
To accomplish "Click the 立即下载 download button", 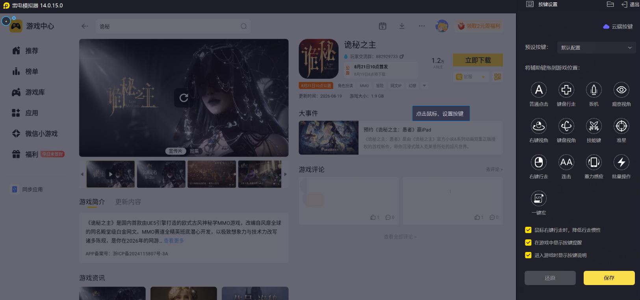I will point(478,60).
